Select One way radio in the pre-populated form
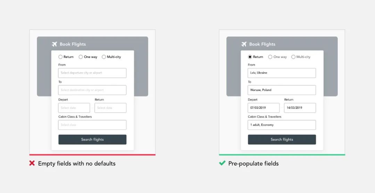Image resolution: width=375 pixels, height=193 pixels. (x=270, y=57)
